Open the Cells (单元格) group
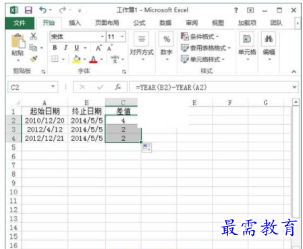This screenshot has width=303, height=249. tap(247, 47)
